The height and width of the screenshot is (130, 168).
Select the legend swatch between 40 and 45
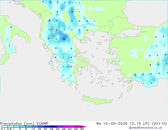[x=72, y=127]
